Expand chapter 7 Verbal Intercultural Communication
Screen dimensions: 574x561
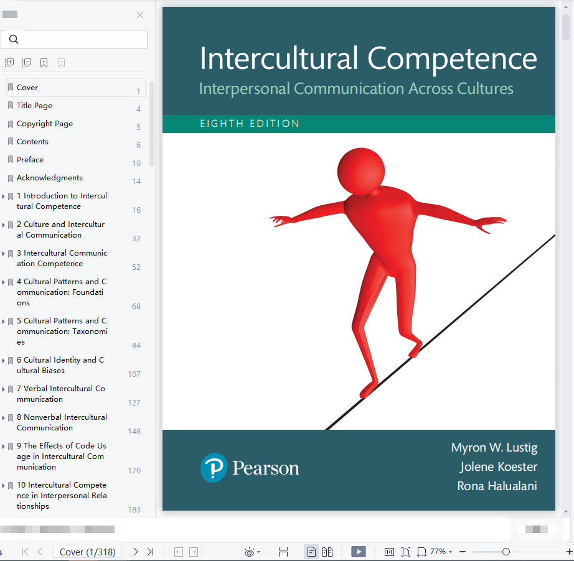pos(3,389)
